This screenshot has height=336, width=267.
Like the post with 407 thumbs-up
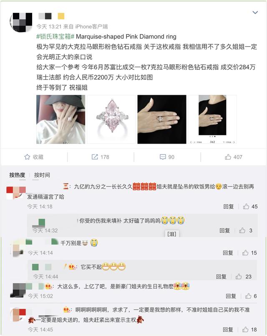point(228,157)
